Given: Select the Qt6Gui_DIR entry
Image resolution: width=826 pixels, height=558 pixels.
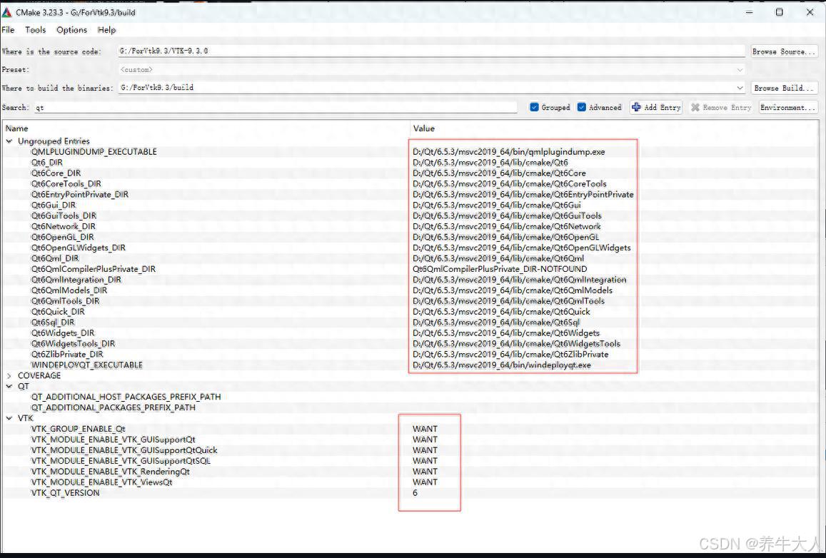Looking at the screenshot, I should tap(54, 205).
